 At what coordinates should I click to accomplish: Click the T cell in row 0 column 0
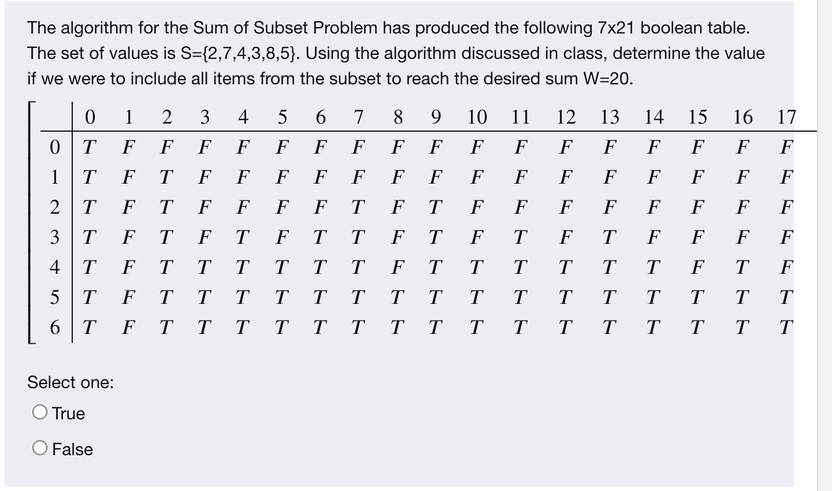tap(88, 146)
